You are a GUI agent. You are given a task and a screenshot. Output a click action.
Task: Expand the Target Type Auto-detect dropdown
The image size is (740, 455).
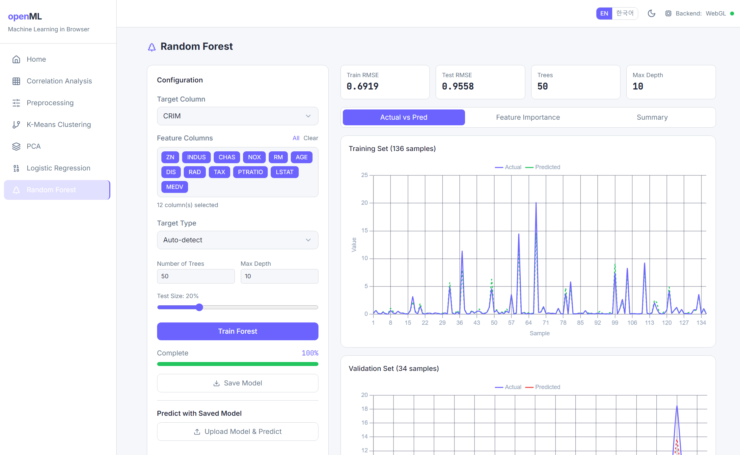pos(237,240)
